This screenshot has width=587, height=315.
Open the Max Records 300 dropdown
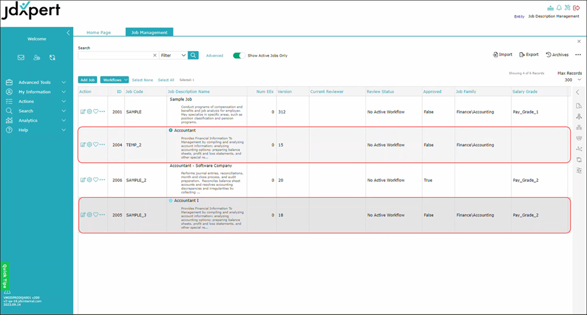573,80
